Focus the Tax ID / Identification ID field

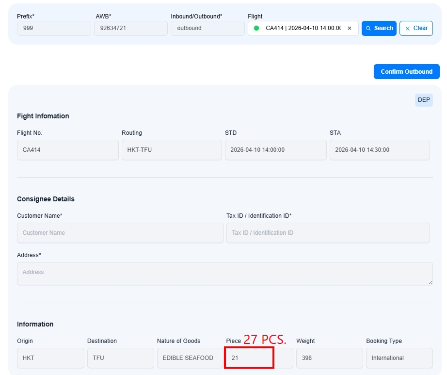[x=328, y=233]
